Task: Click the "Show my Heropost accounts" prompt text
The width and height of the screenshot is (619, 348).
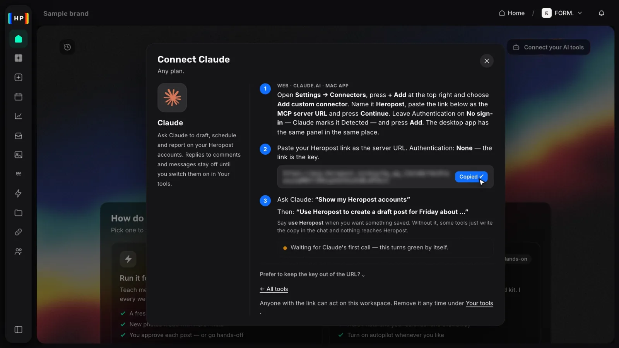Action: tap(363, 200)
